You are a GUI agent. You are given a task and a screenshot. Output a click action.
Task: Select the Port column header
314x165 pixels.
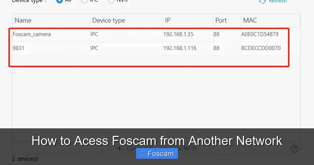[221, 20]
